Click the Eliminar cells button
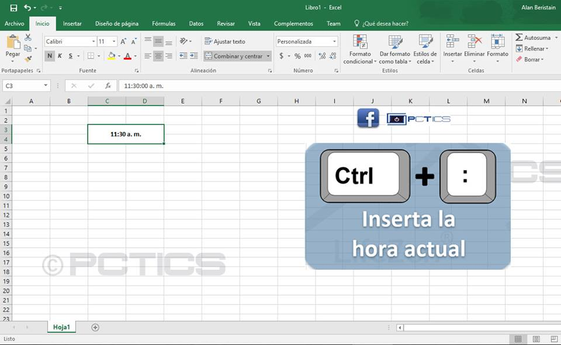Viewport: 561px width, 345px height. (475, 48)
